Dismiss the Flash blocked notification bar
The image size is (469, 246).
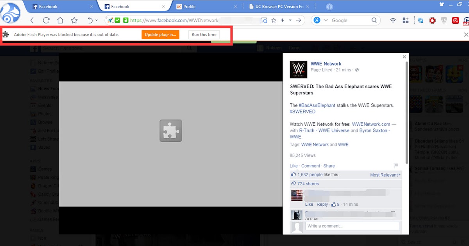click(466, 34)
